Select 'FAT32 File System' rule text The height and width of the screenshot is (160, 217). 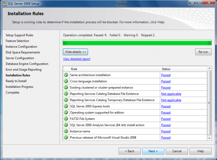coord(82,119)
